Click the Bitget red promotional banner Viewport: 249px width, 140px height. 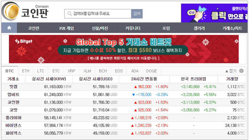pyautogui.click(x=124, y=49)
